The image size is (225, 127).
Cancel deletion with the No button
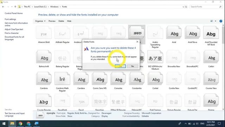pos(133,66)
